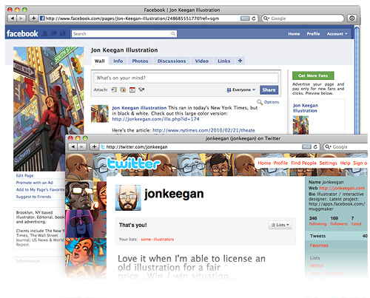This screenshot has height=298, width=370.
Task: Click the Facebook vertical scrollbar
Action: point(357,80)
